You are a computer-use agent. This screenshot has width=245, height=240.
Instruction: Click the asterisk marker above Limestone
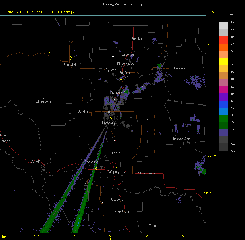pyautogui.click(x=43, y=99)
